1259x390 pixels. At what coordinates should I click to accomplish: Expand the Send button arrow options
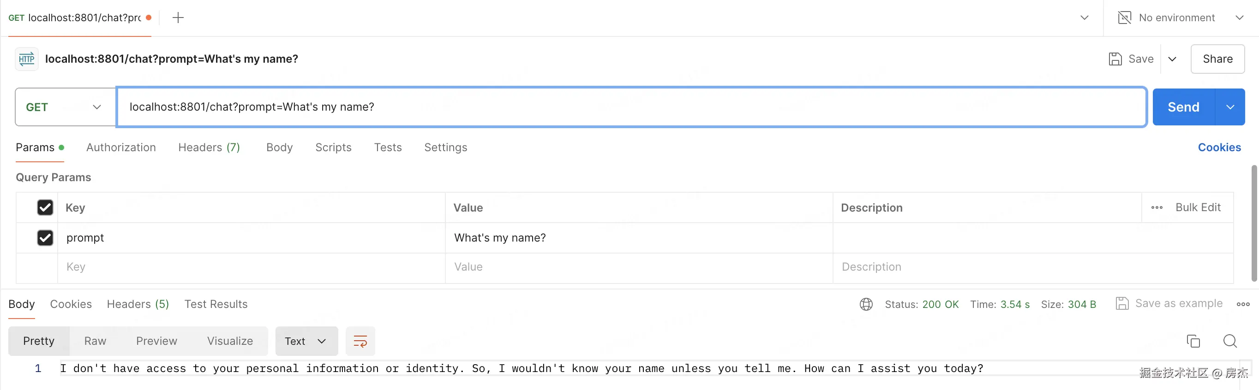pos(1229,107)
